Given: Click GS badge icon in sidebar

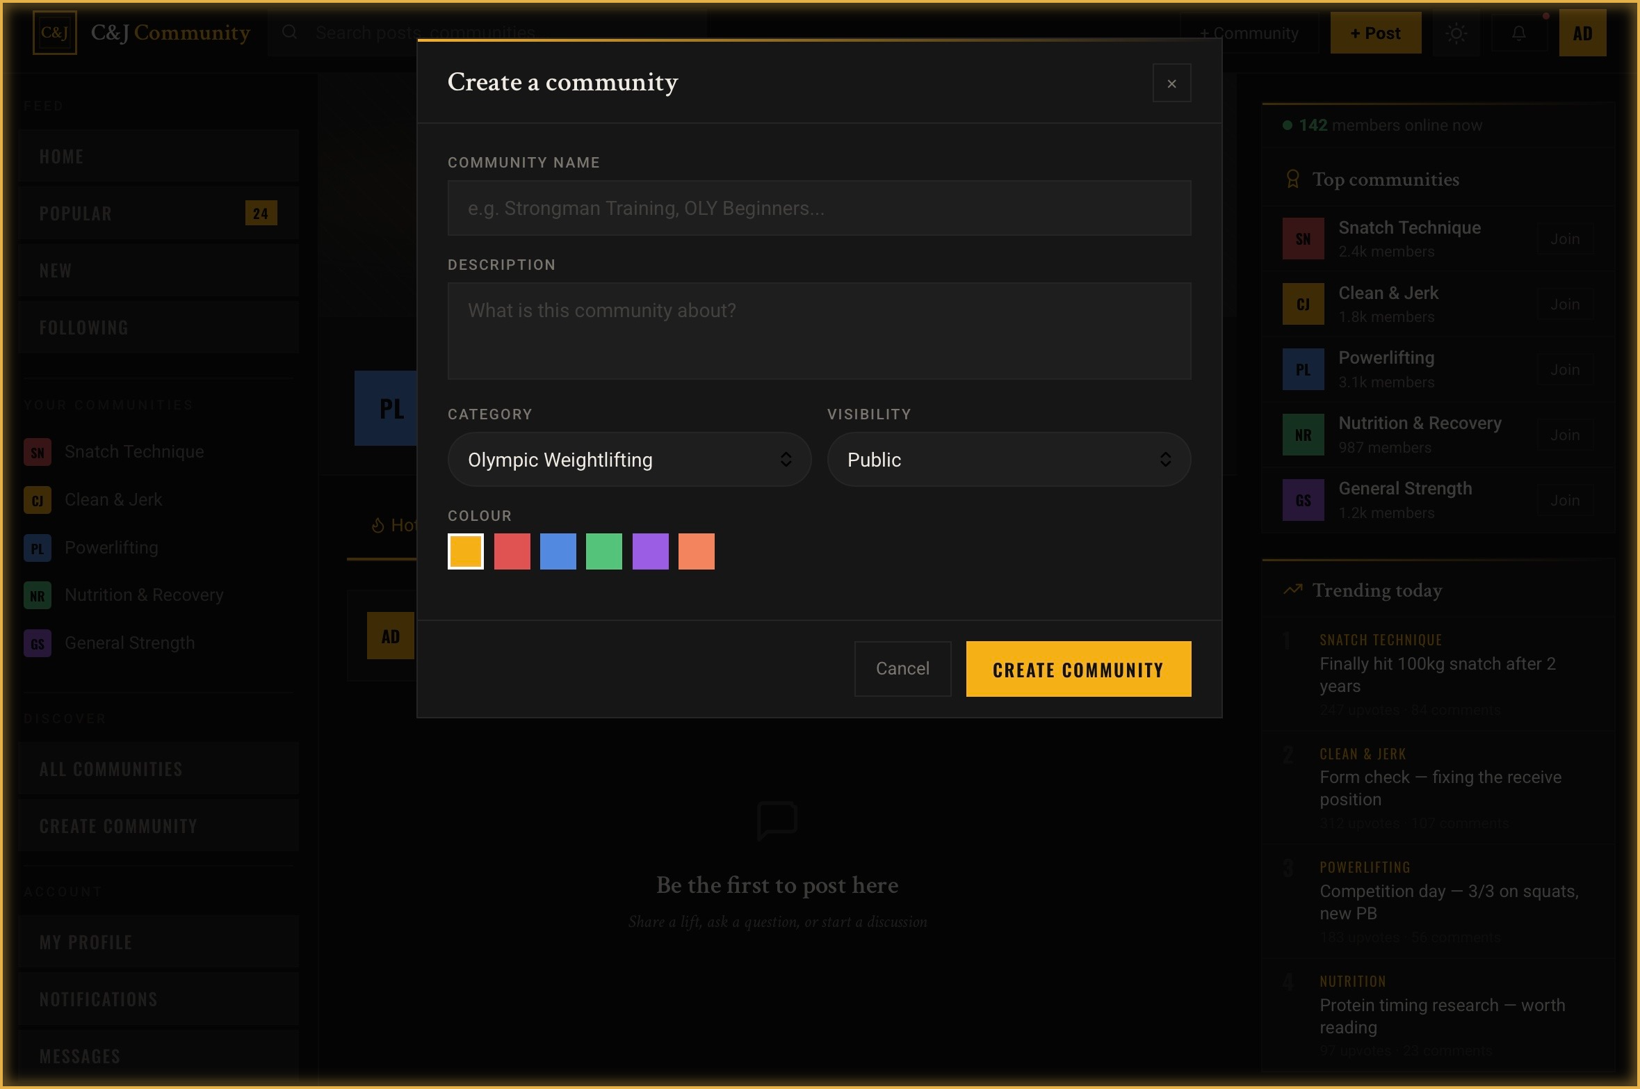Looking at the screenshot, I should point(38,644).
